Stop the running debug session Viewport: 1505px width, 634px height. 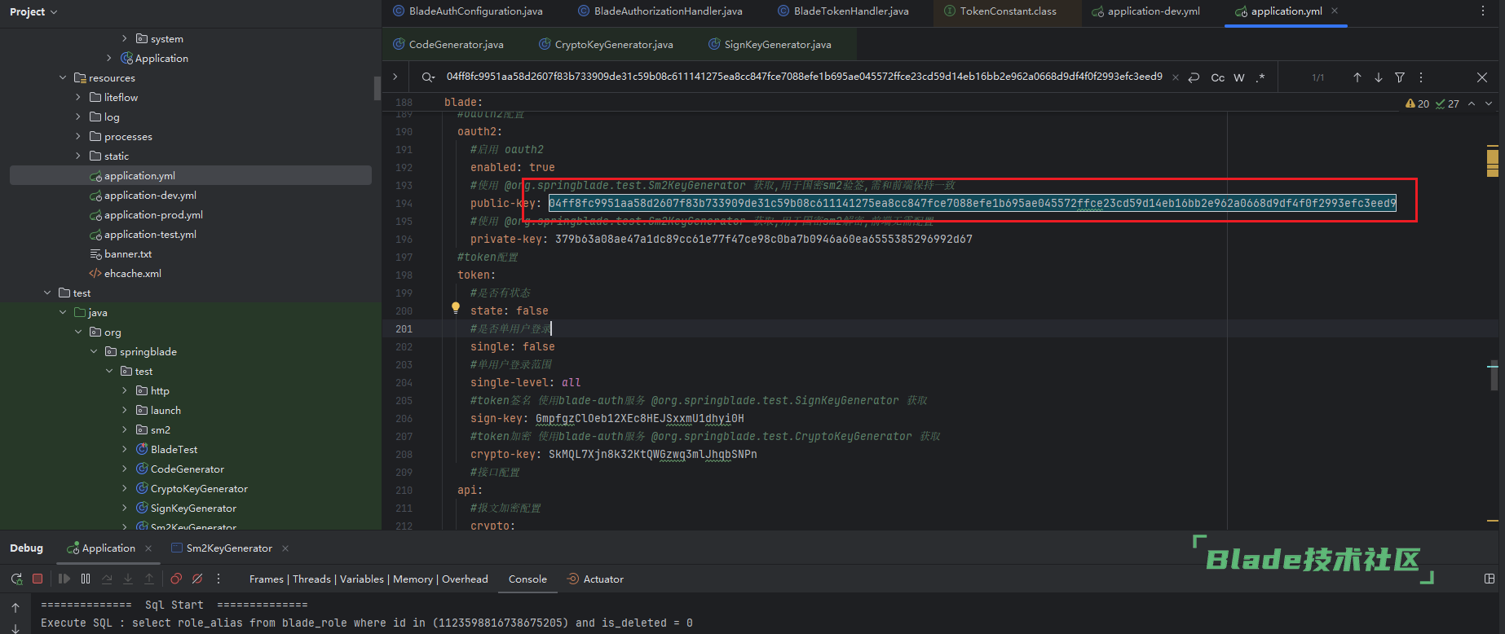coord(38,579)
